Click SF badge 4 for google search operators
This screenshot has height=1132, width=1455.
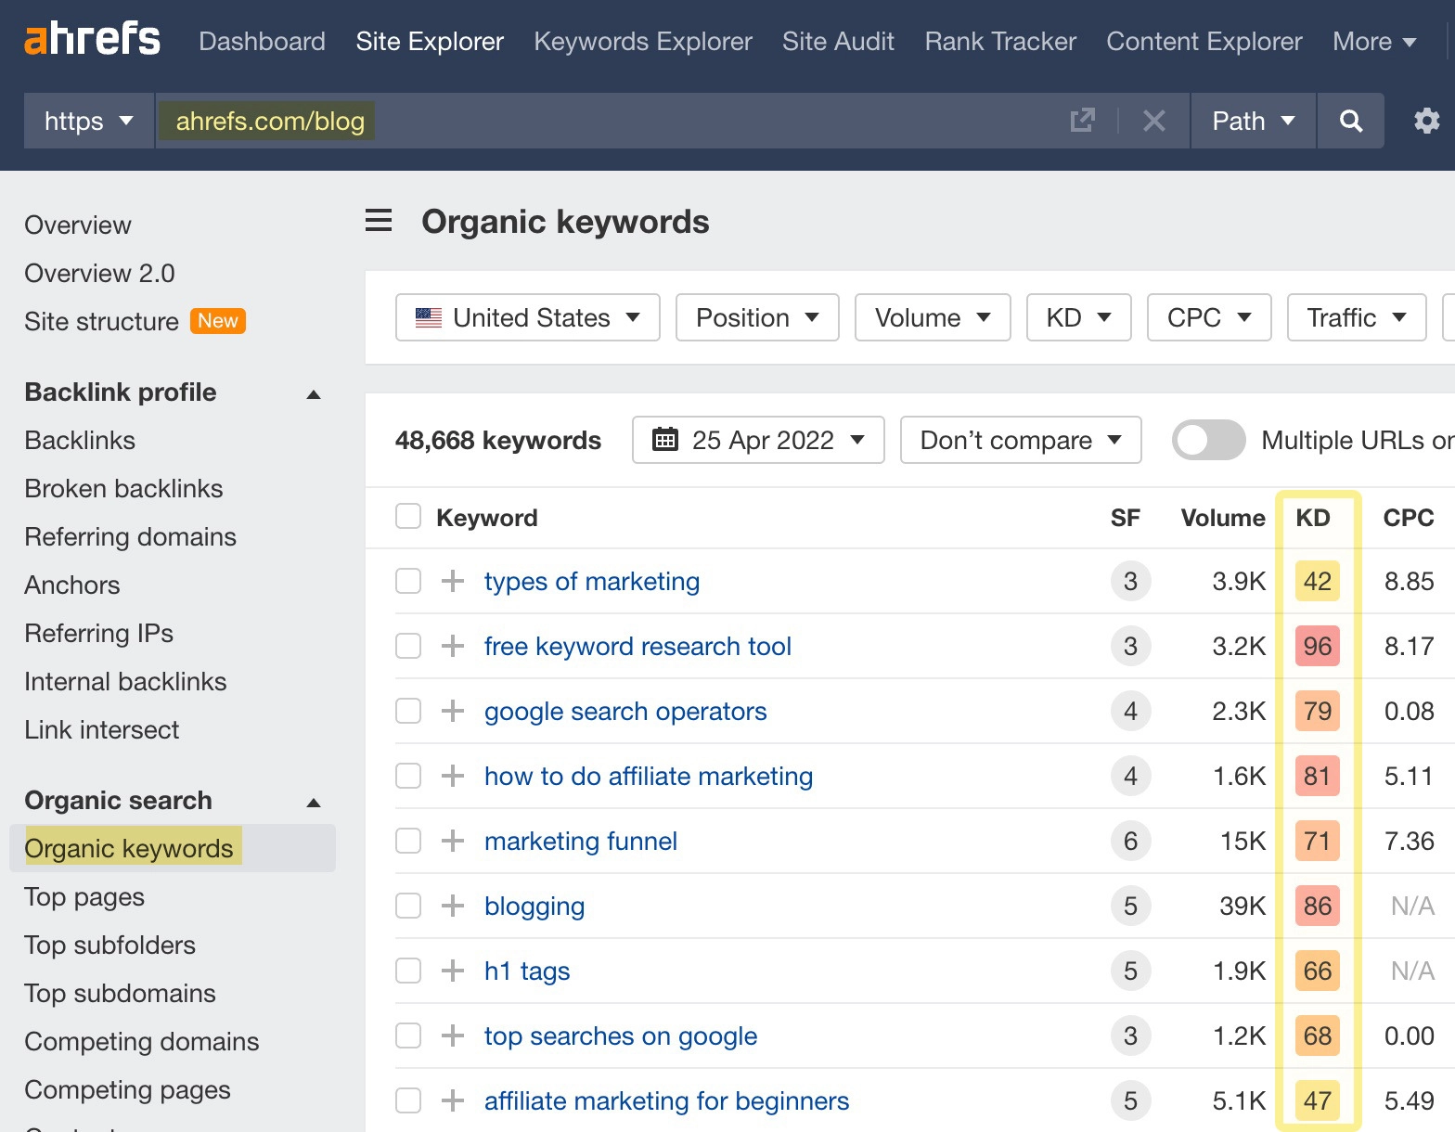click(1130, 711)
